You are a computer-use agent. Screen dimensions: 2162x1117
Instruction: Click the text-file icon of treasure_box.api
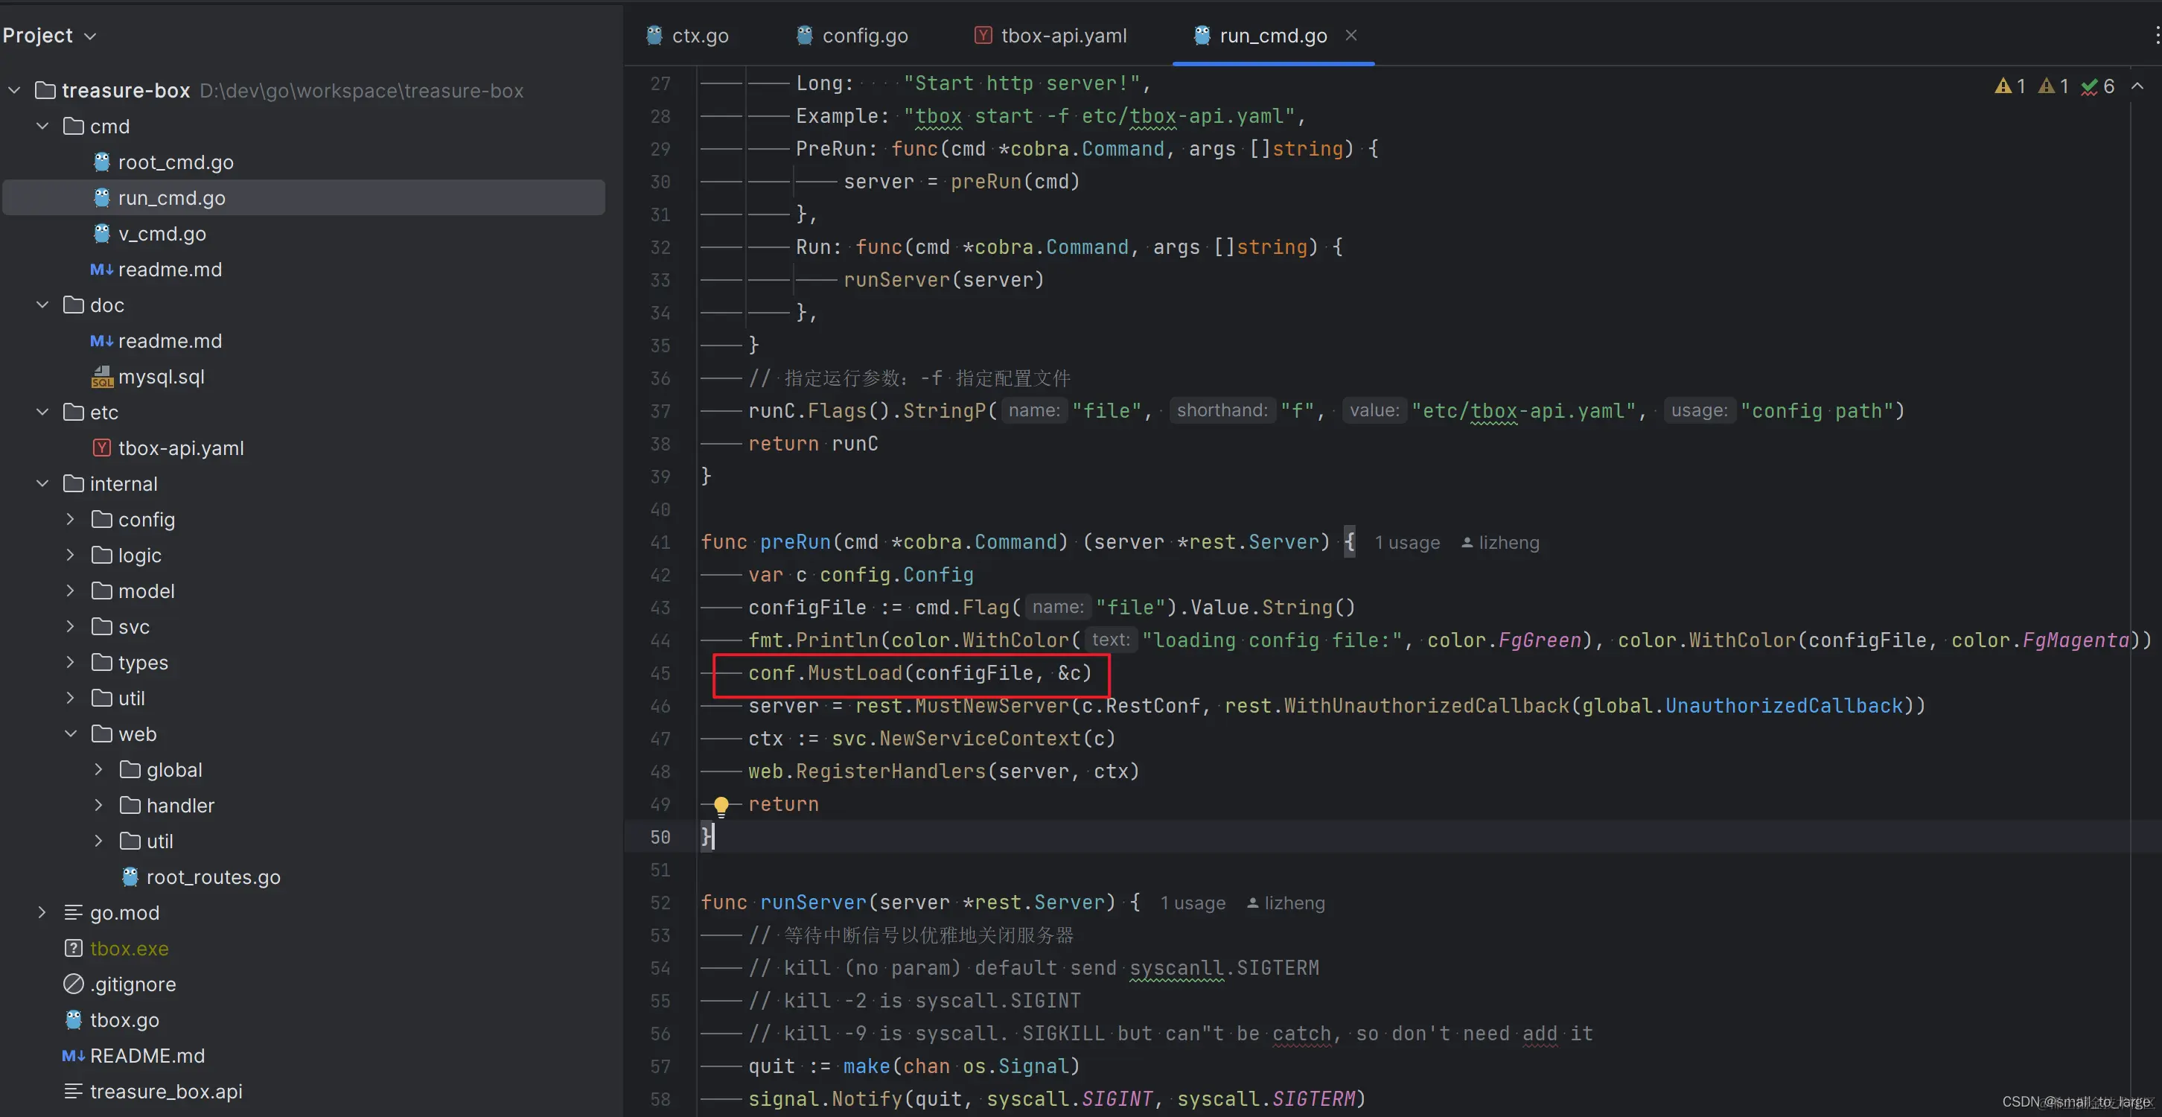pyautogui.click(x=74, y=1091)
